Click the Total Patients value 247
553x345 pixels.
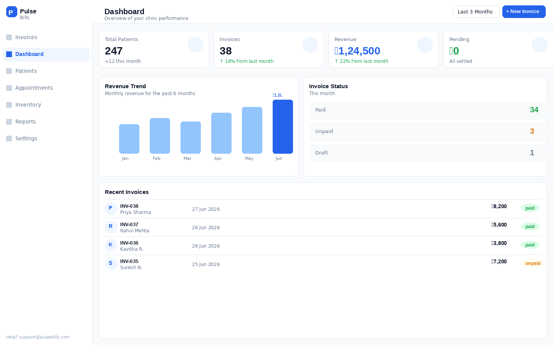[114, 51]
